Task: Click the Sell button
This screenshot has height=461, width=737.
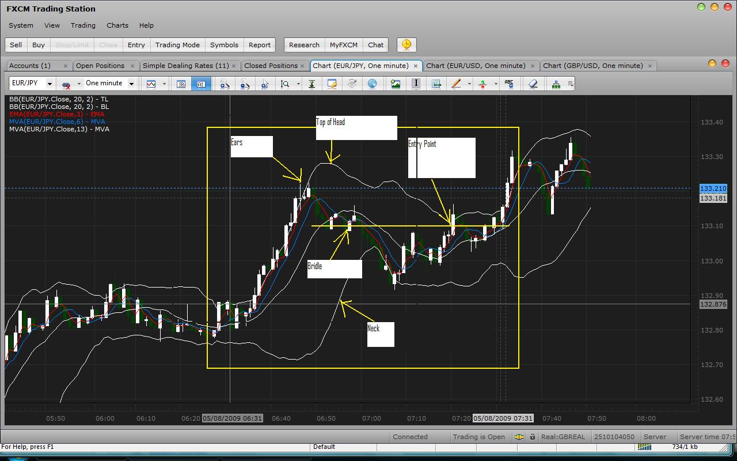Action: [16, 45]
